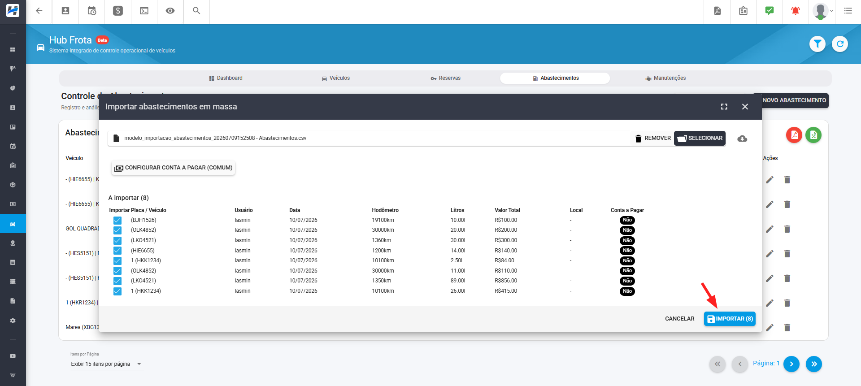Open the filter icon in header
861x386 pixels.
(x=818, y=44)
